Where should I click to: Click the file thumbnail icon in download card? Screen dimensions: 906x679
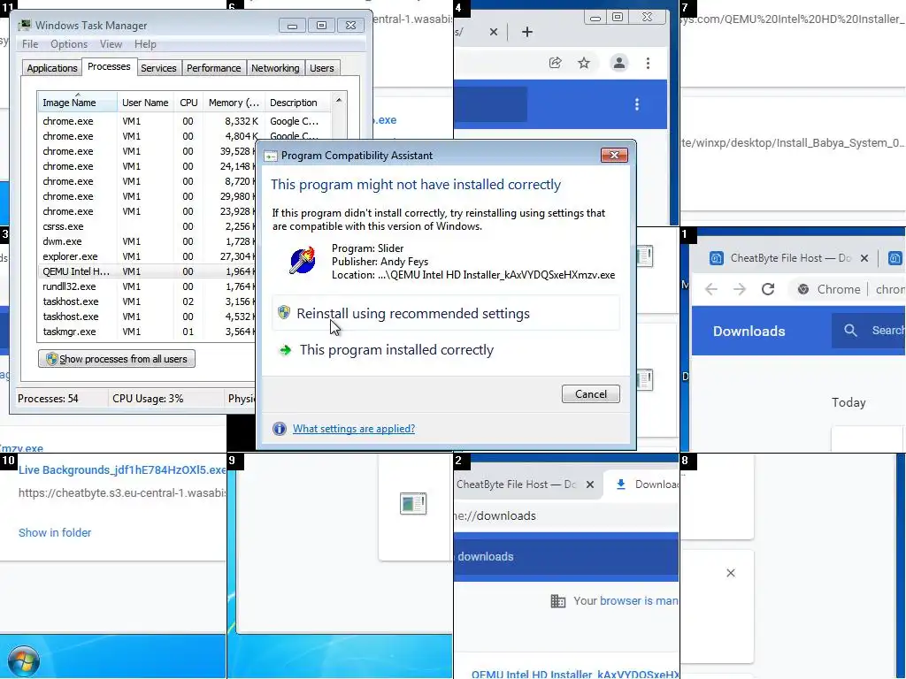413,503
